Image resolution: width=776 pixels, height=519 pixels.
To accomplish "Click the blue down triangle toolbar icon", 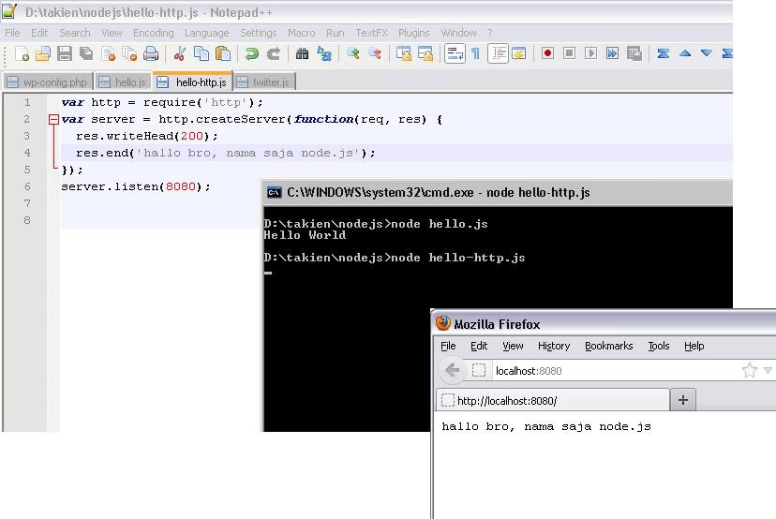I will (707, 53).
